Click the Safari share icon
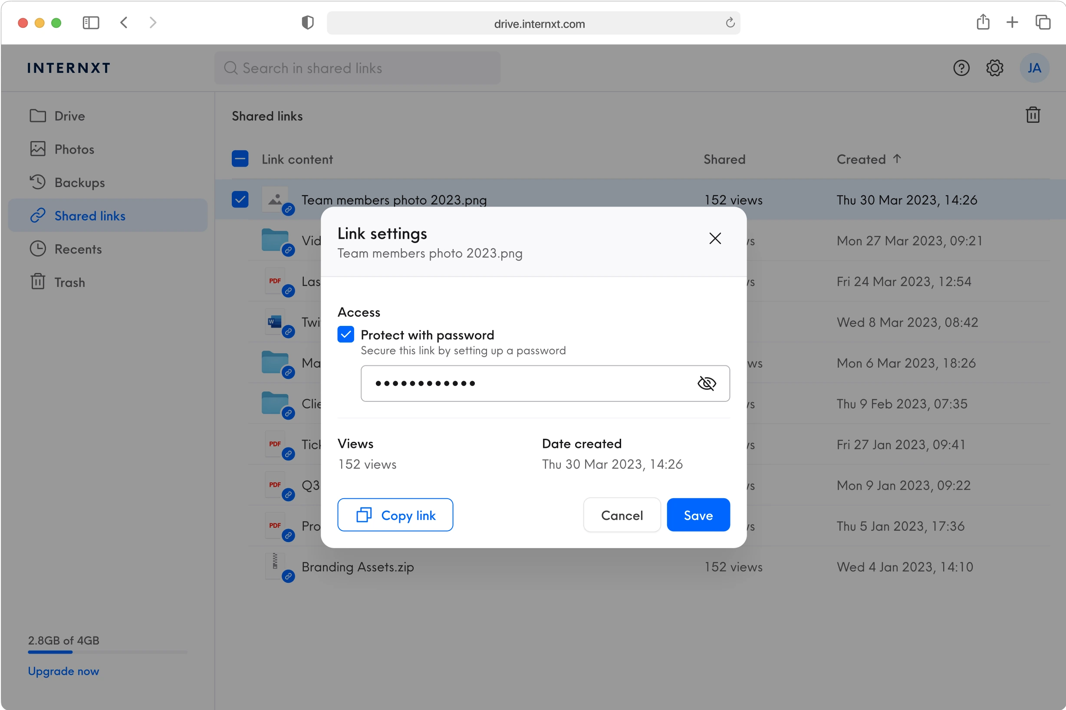This screenshot has height=710, width=1066. click(x=983, y=22)
